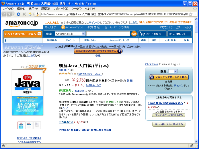Expand すべてのカテゴリーを見る dropdown
Viewport: 199px width, 149px height.
tap(39, 34)
